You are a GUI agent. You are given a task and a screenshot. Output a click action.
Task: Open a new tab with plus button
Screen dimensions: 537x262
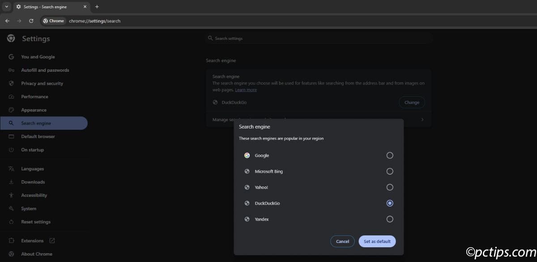click(97, 7)
